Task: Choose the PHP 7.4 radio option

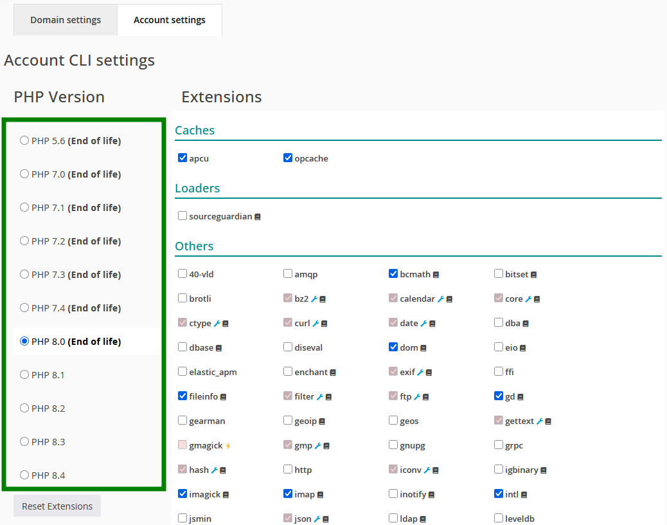Action: tap(24, 308)
